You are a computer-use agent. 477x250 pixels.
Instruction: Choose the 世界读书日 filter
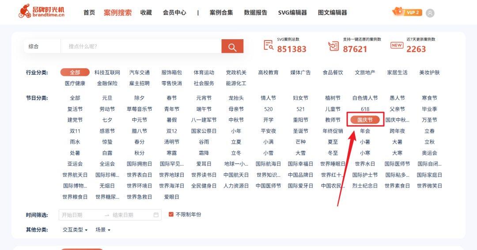[204, 175]
